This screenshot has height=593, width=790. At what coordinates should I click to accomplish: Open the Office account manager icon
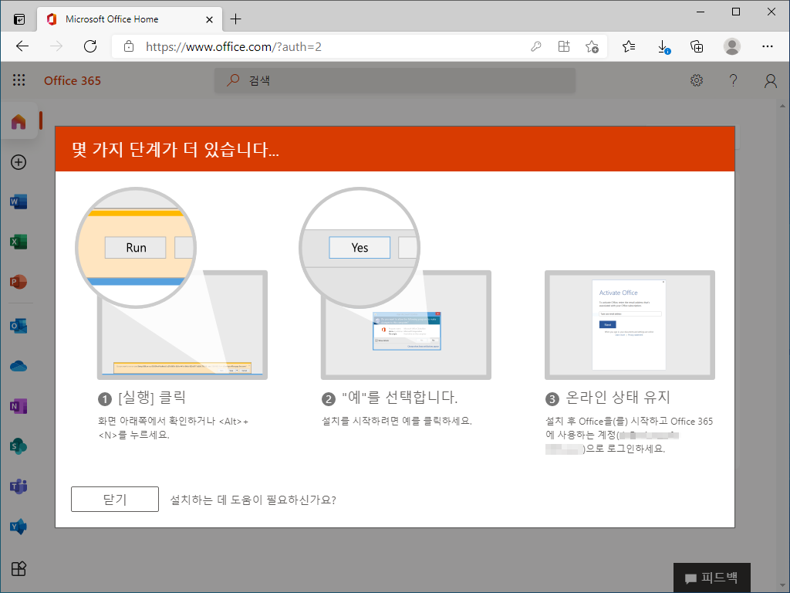771,80
